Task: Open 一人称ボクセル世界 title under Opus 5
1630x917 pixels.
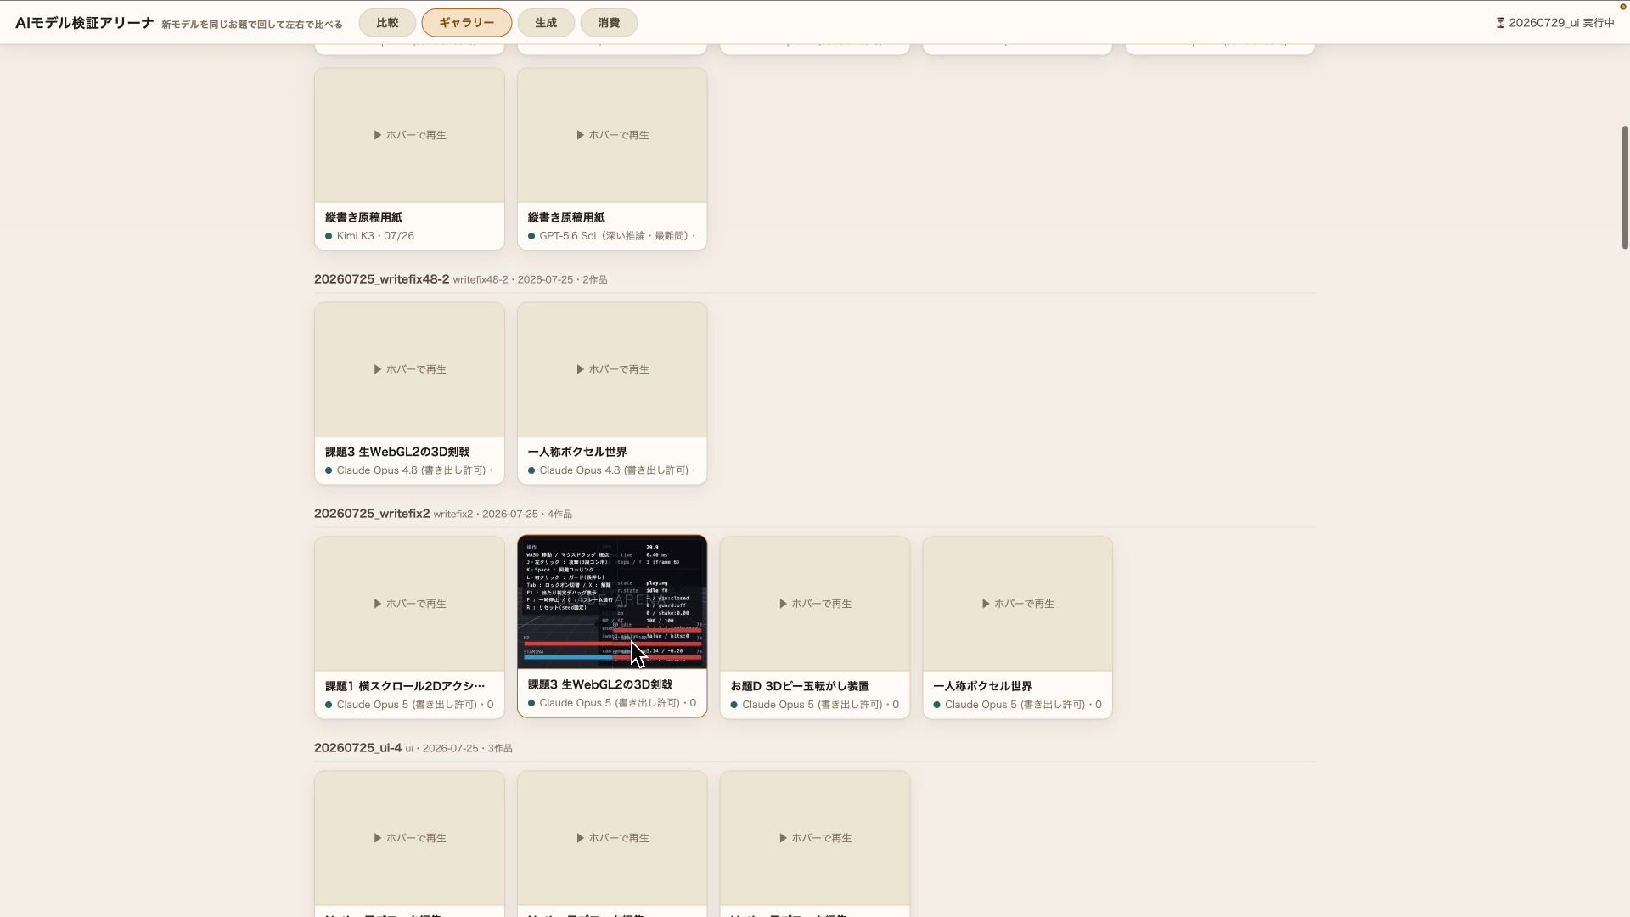Action: click(x=982, y=686)
